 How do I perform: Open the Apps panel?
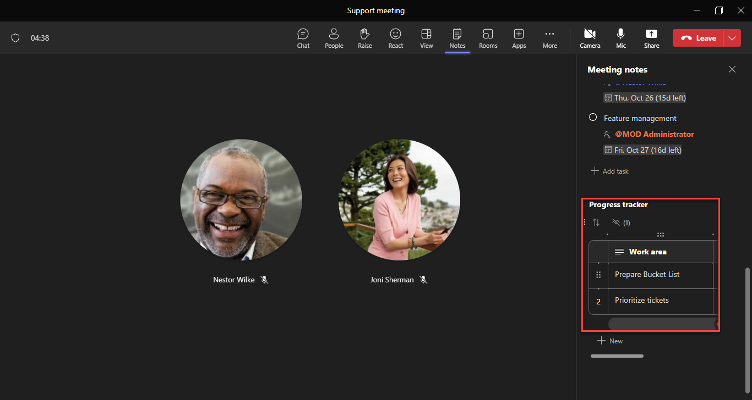[x=519, y=37]
